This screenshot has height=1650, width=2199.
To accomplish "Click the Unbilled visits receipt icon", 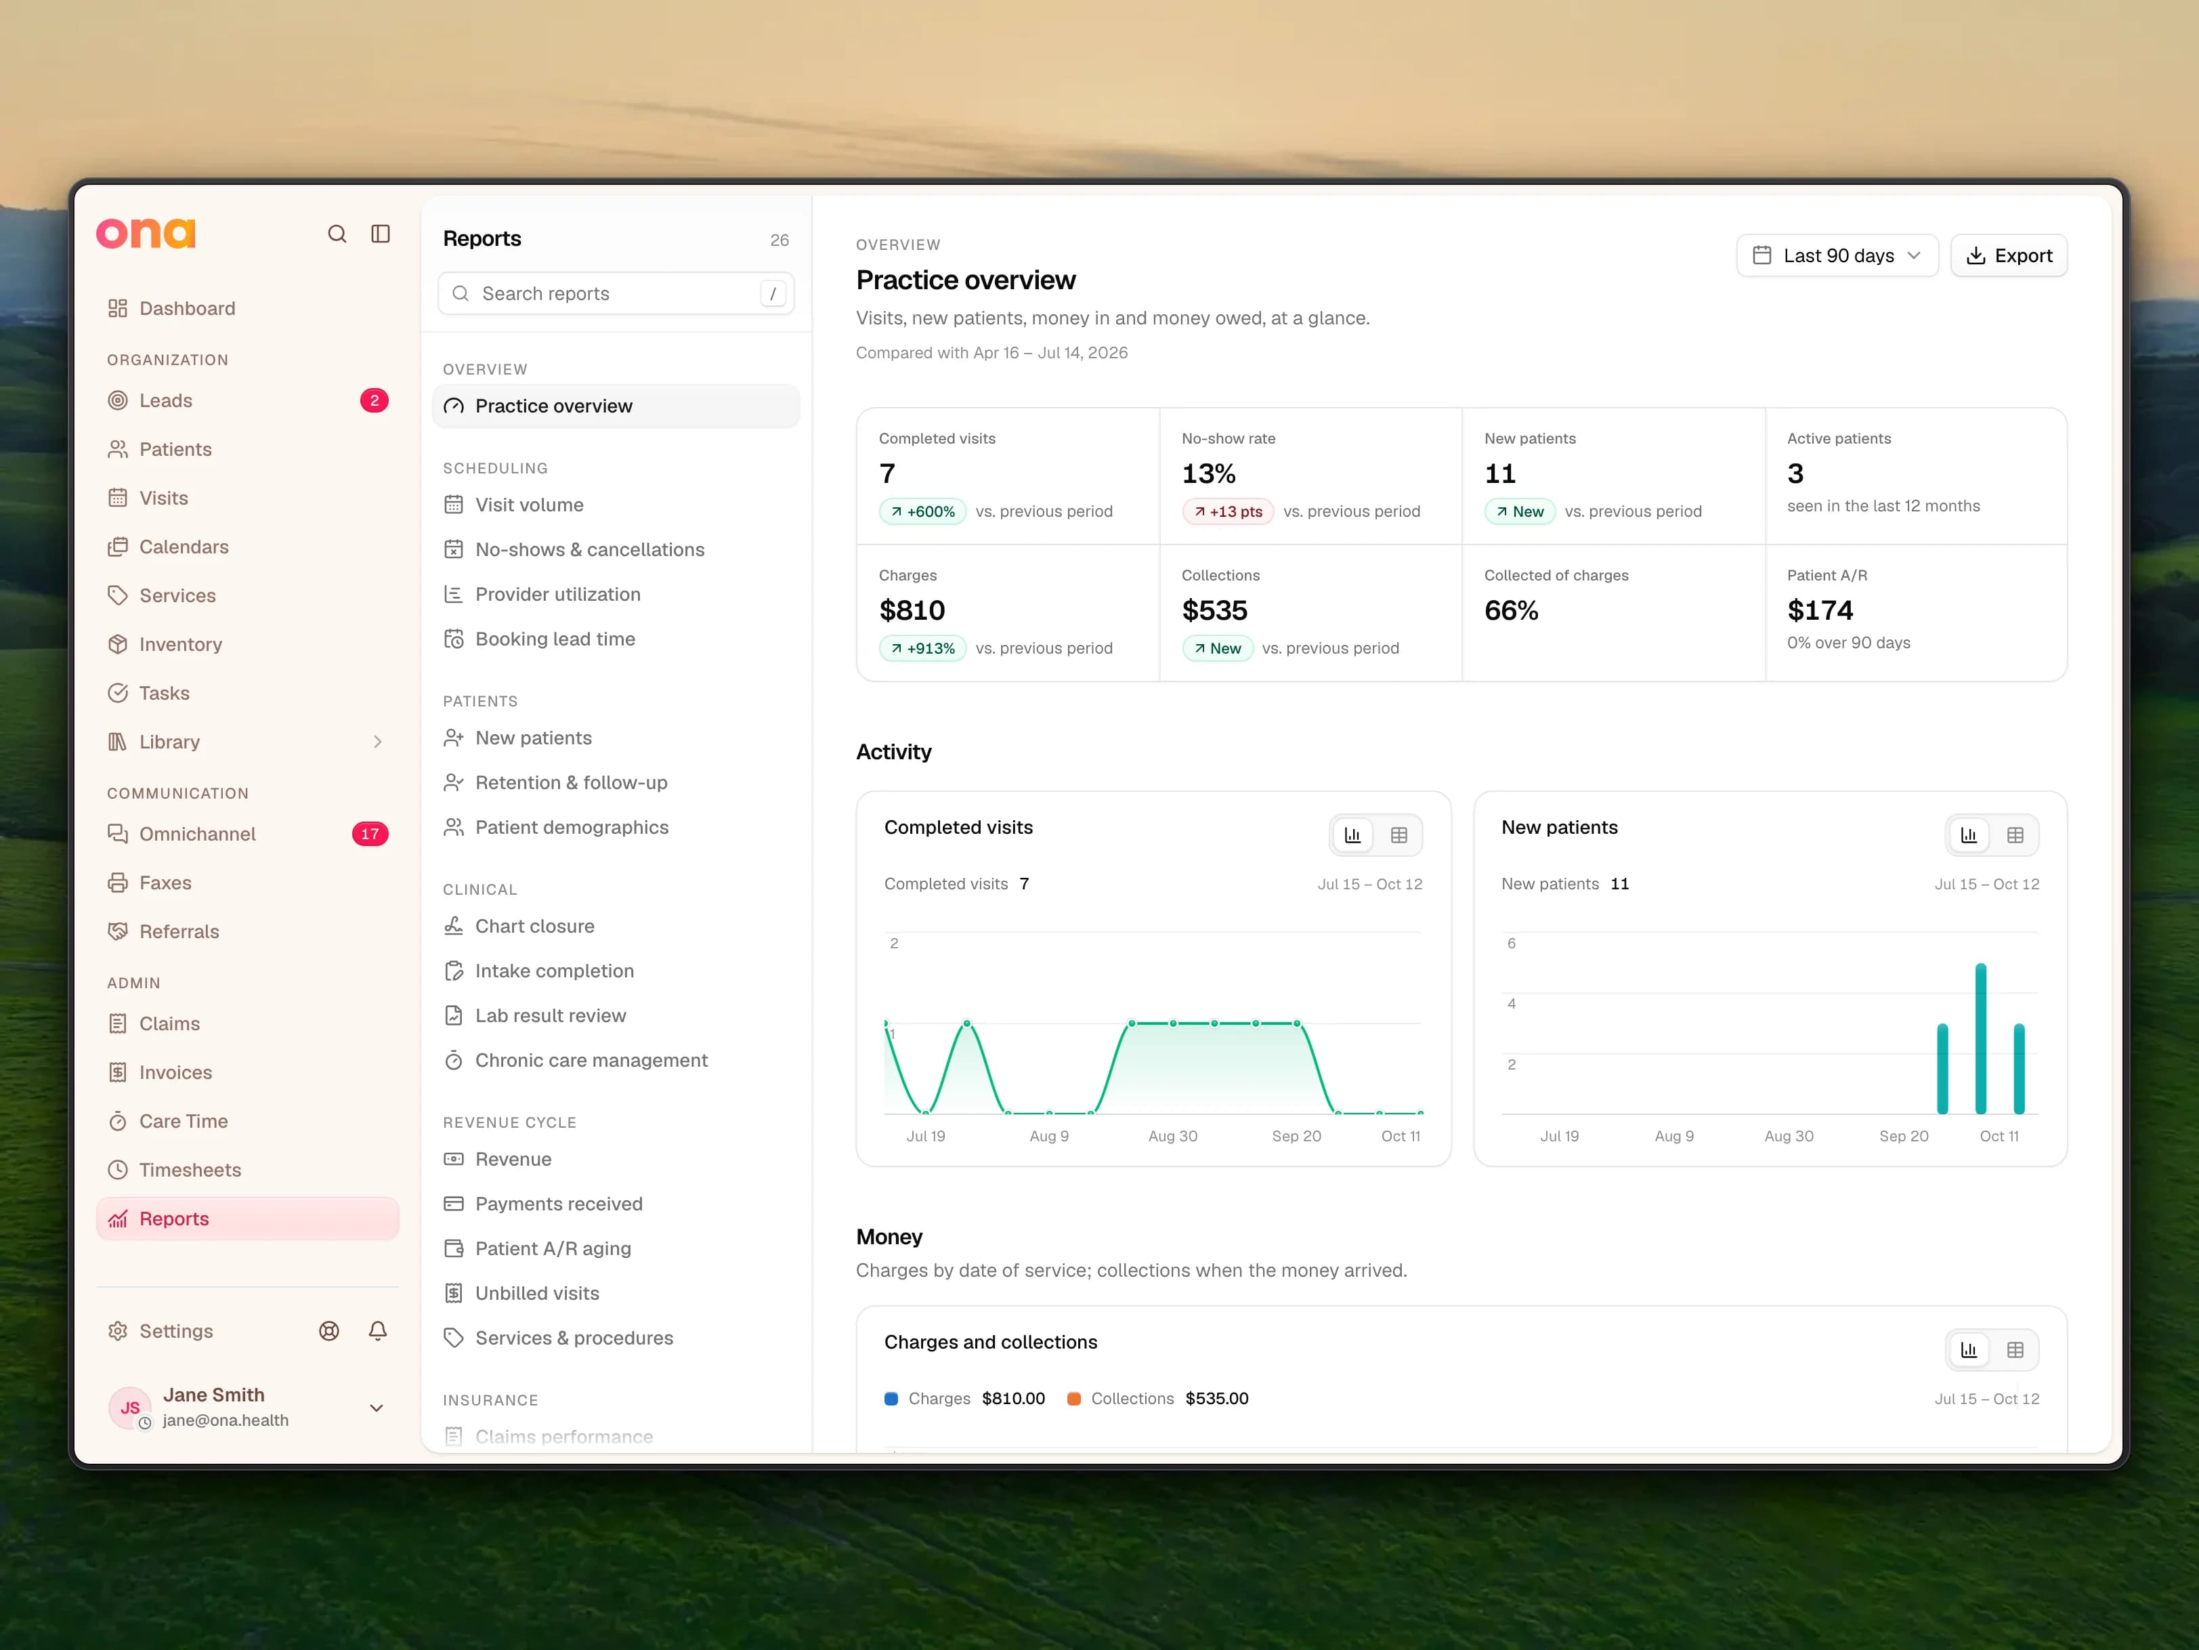I will 453,1293.
